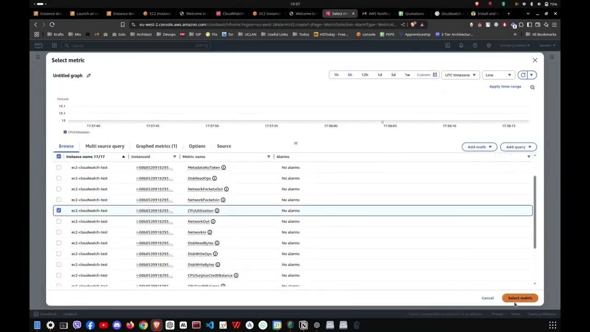Image resolution: width=590 pixels, height=332 pixels.
Task: Click the zoom-out magnifier icon
Action: (532, 87)
